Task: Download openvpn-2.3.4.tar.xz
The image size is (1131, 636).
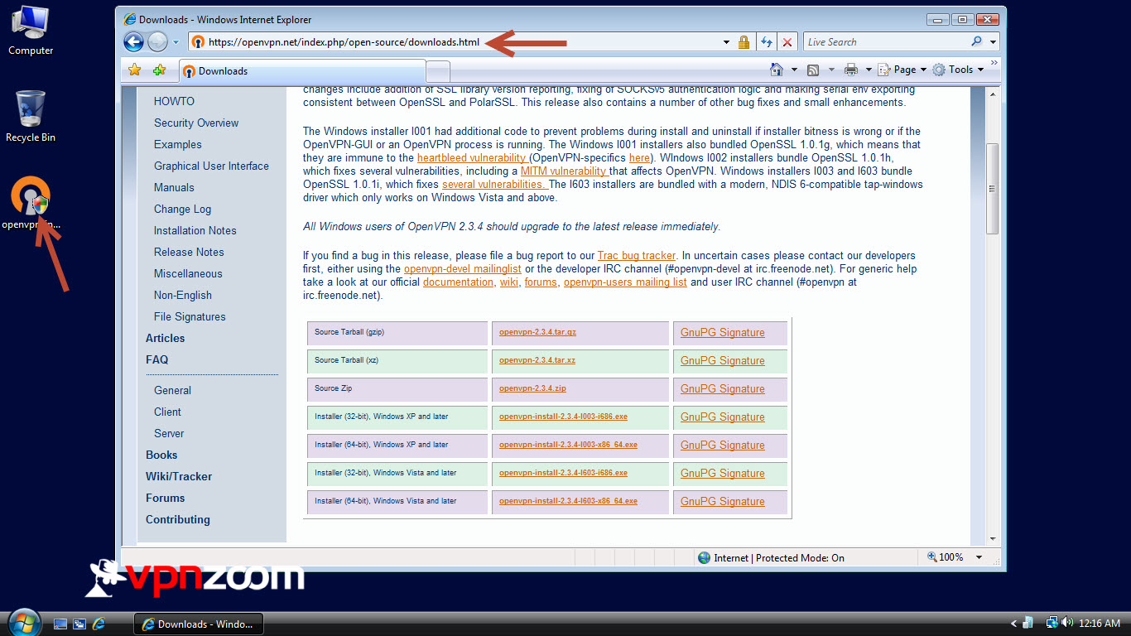Action: coord(537,360)
